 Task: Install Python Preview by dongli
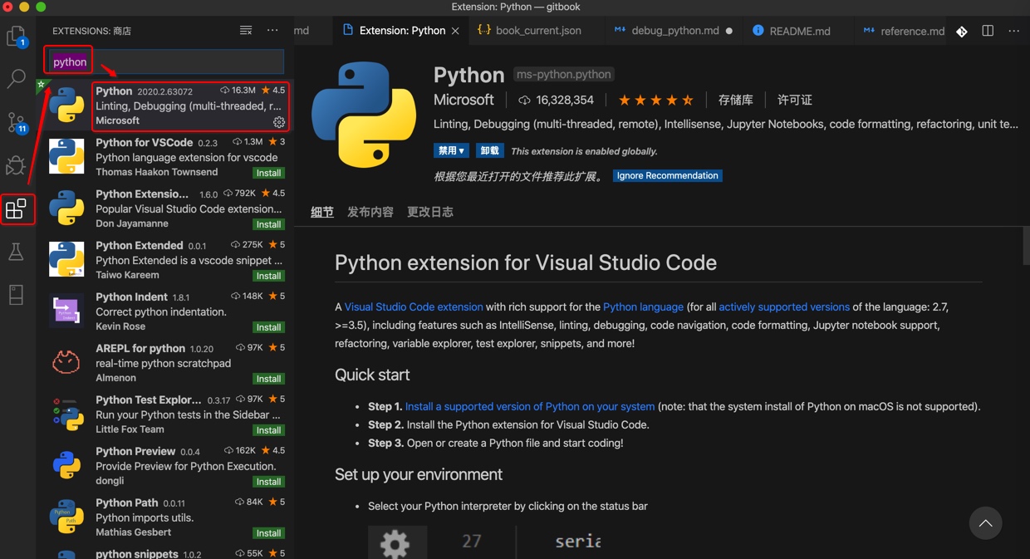tap(268, 482)
